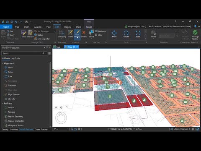Choose the Vertices tool
201x151 pixels.
pyautogui.click(x=9, y=107)
